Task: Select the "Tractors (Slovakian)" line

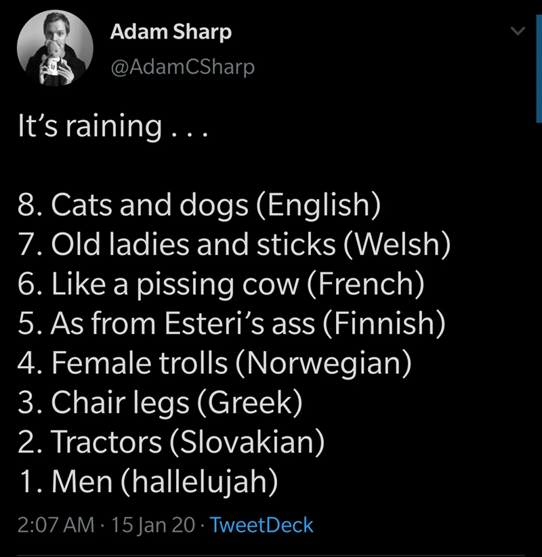Action: 171,443
